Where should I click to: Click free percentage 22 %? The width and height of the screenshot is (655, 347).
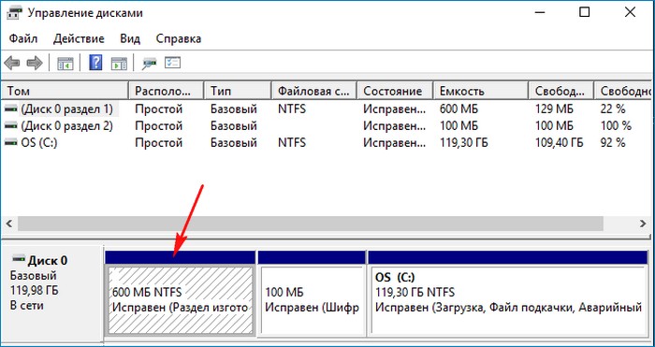[613, 109]
